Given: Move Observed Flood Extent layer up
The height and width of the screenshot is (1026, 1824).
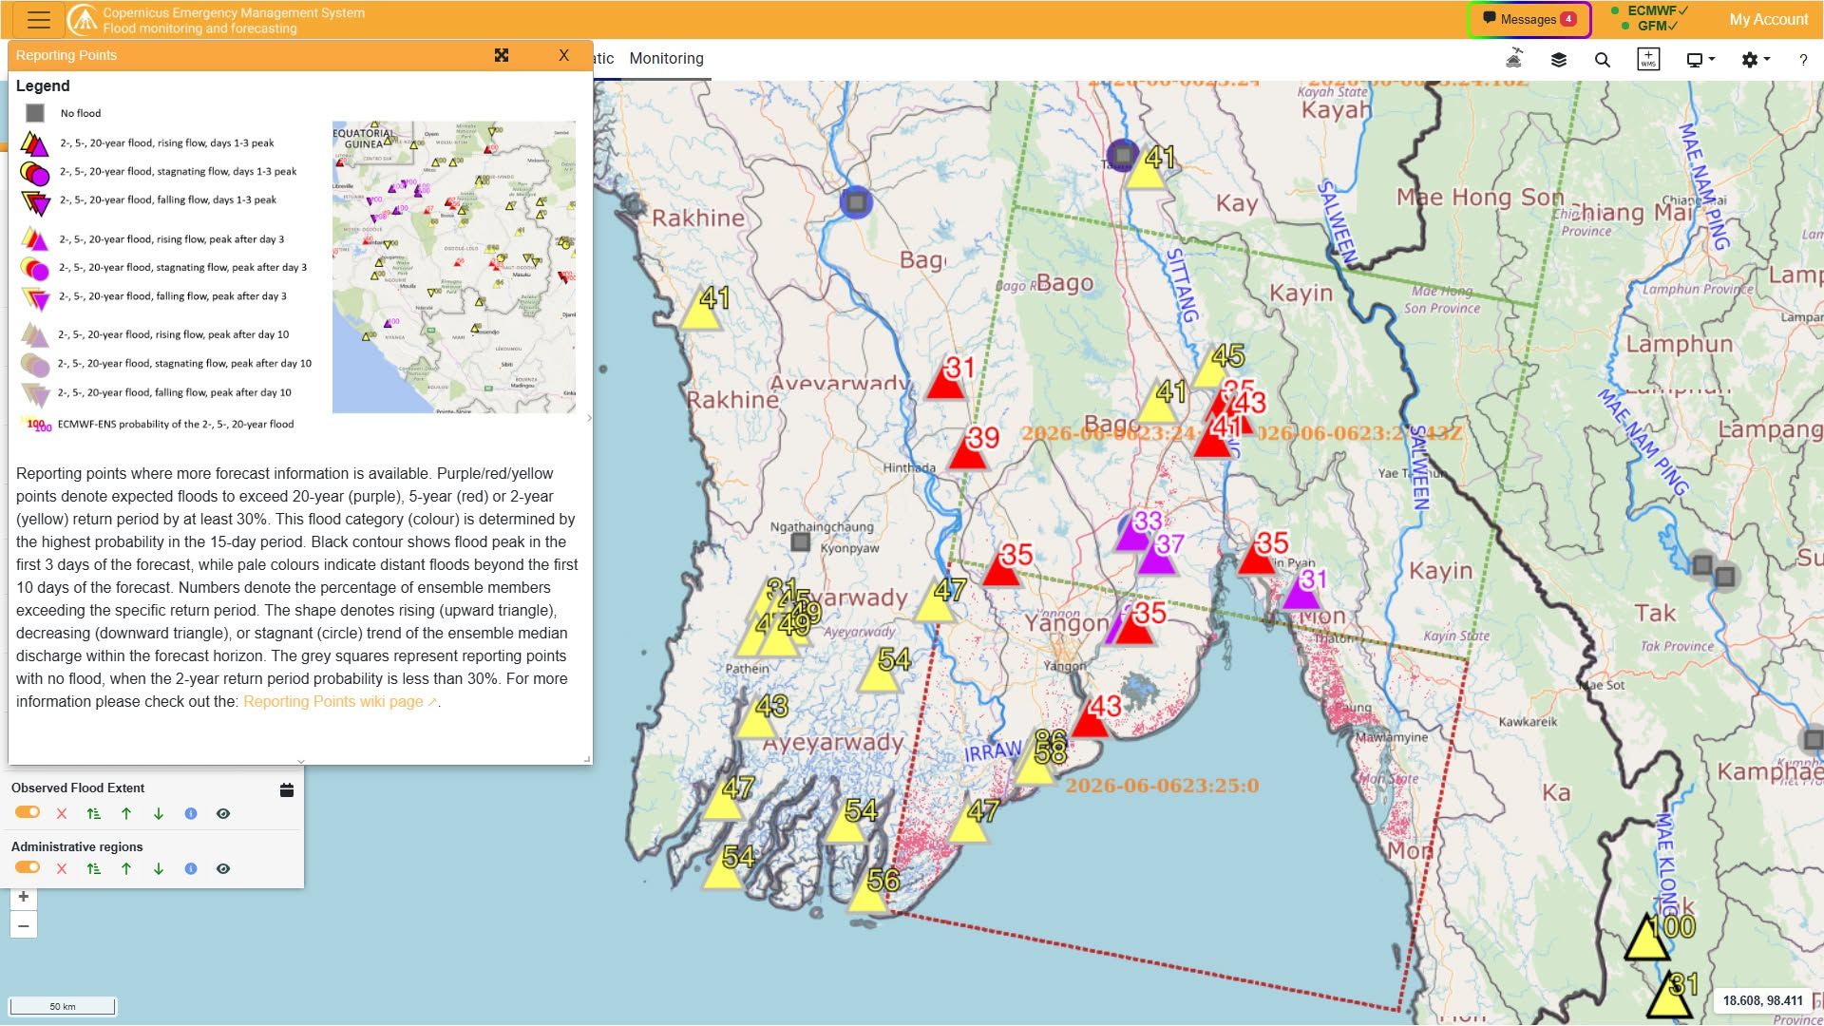Looking at the screenshot, I should (125, 813).
